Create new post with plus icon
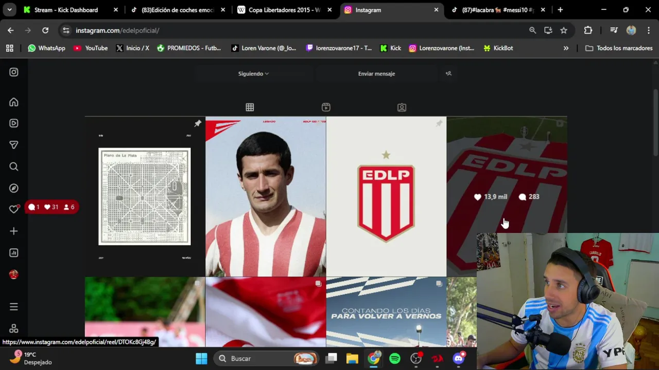659x370 pixels. [x=14, y=231]
